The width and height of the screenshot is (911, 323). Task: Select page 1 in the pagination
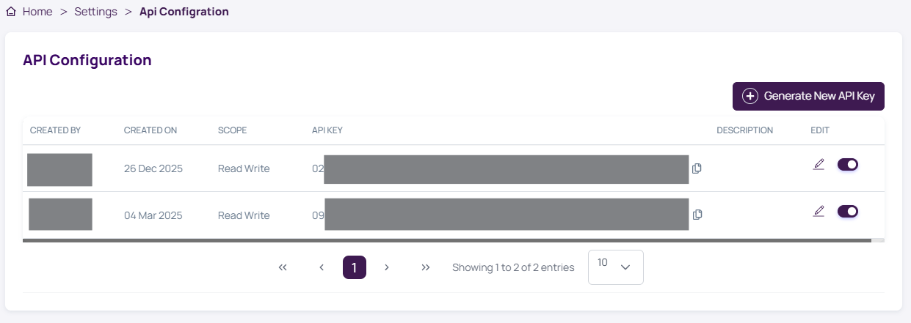[354, 267]
